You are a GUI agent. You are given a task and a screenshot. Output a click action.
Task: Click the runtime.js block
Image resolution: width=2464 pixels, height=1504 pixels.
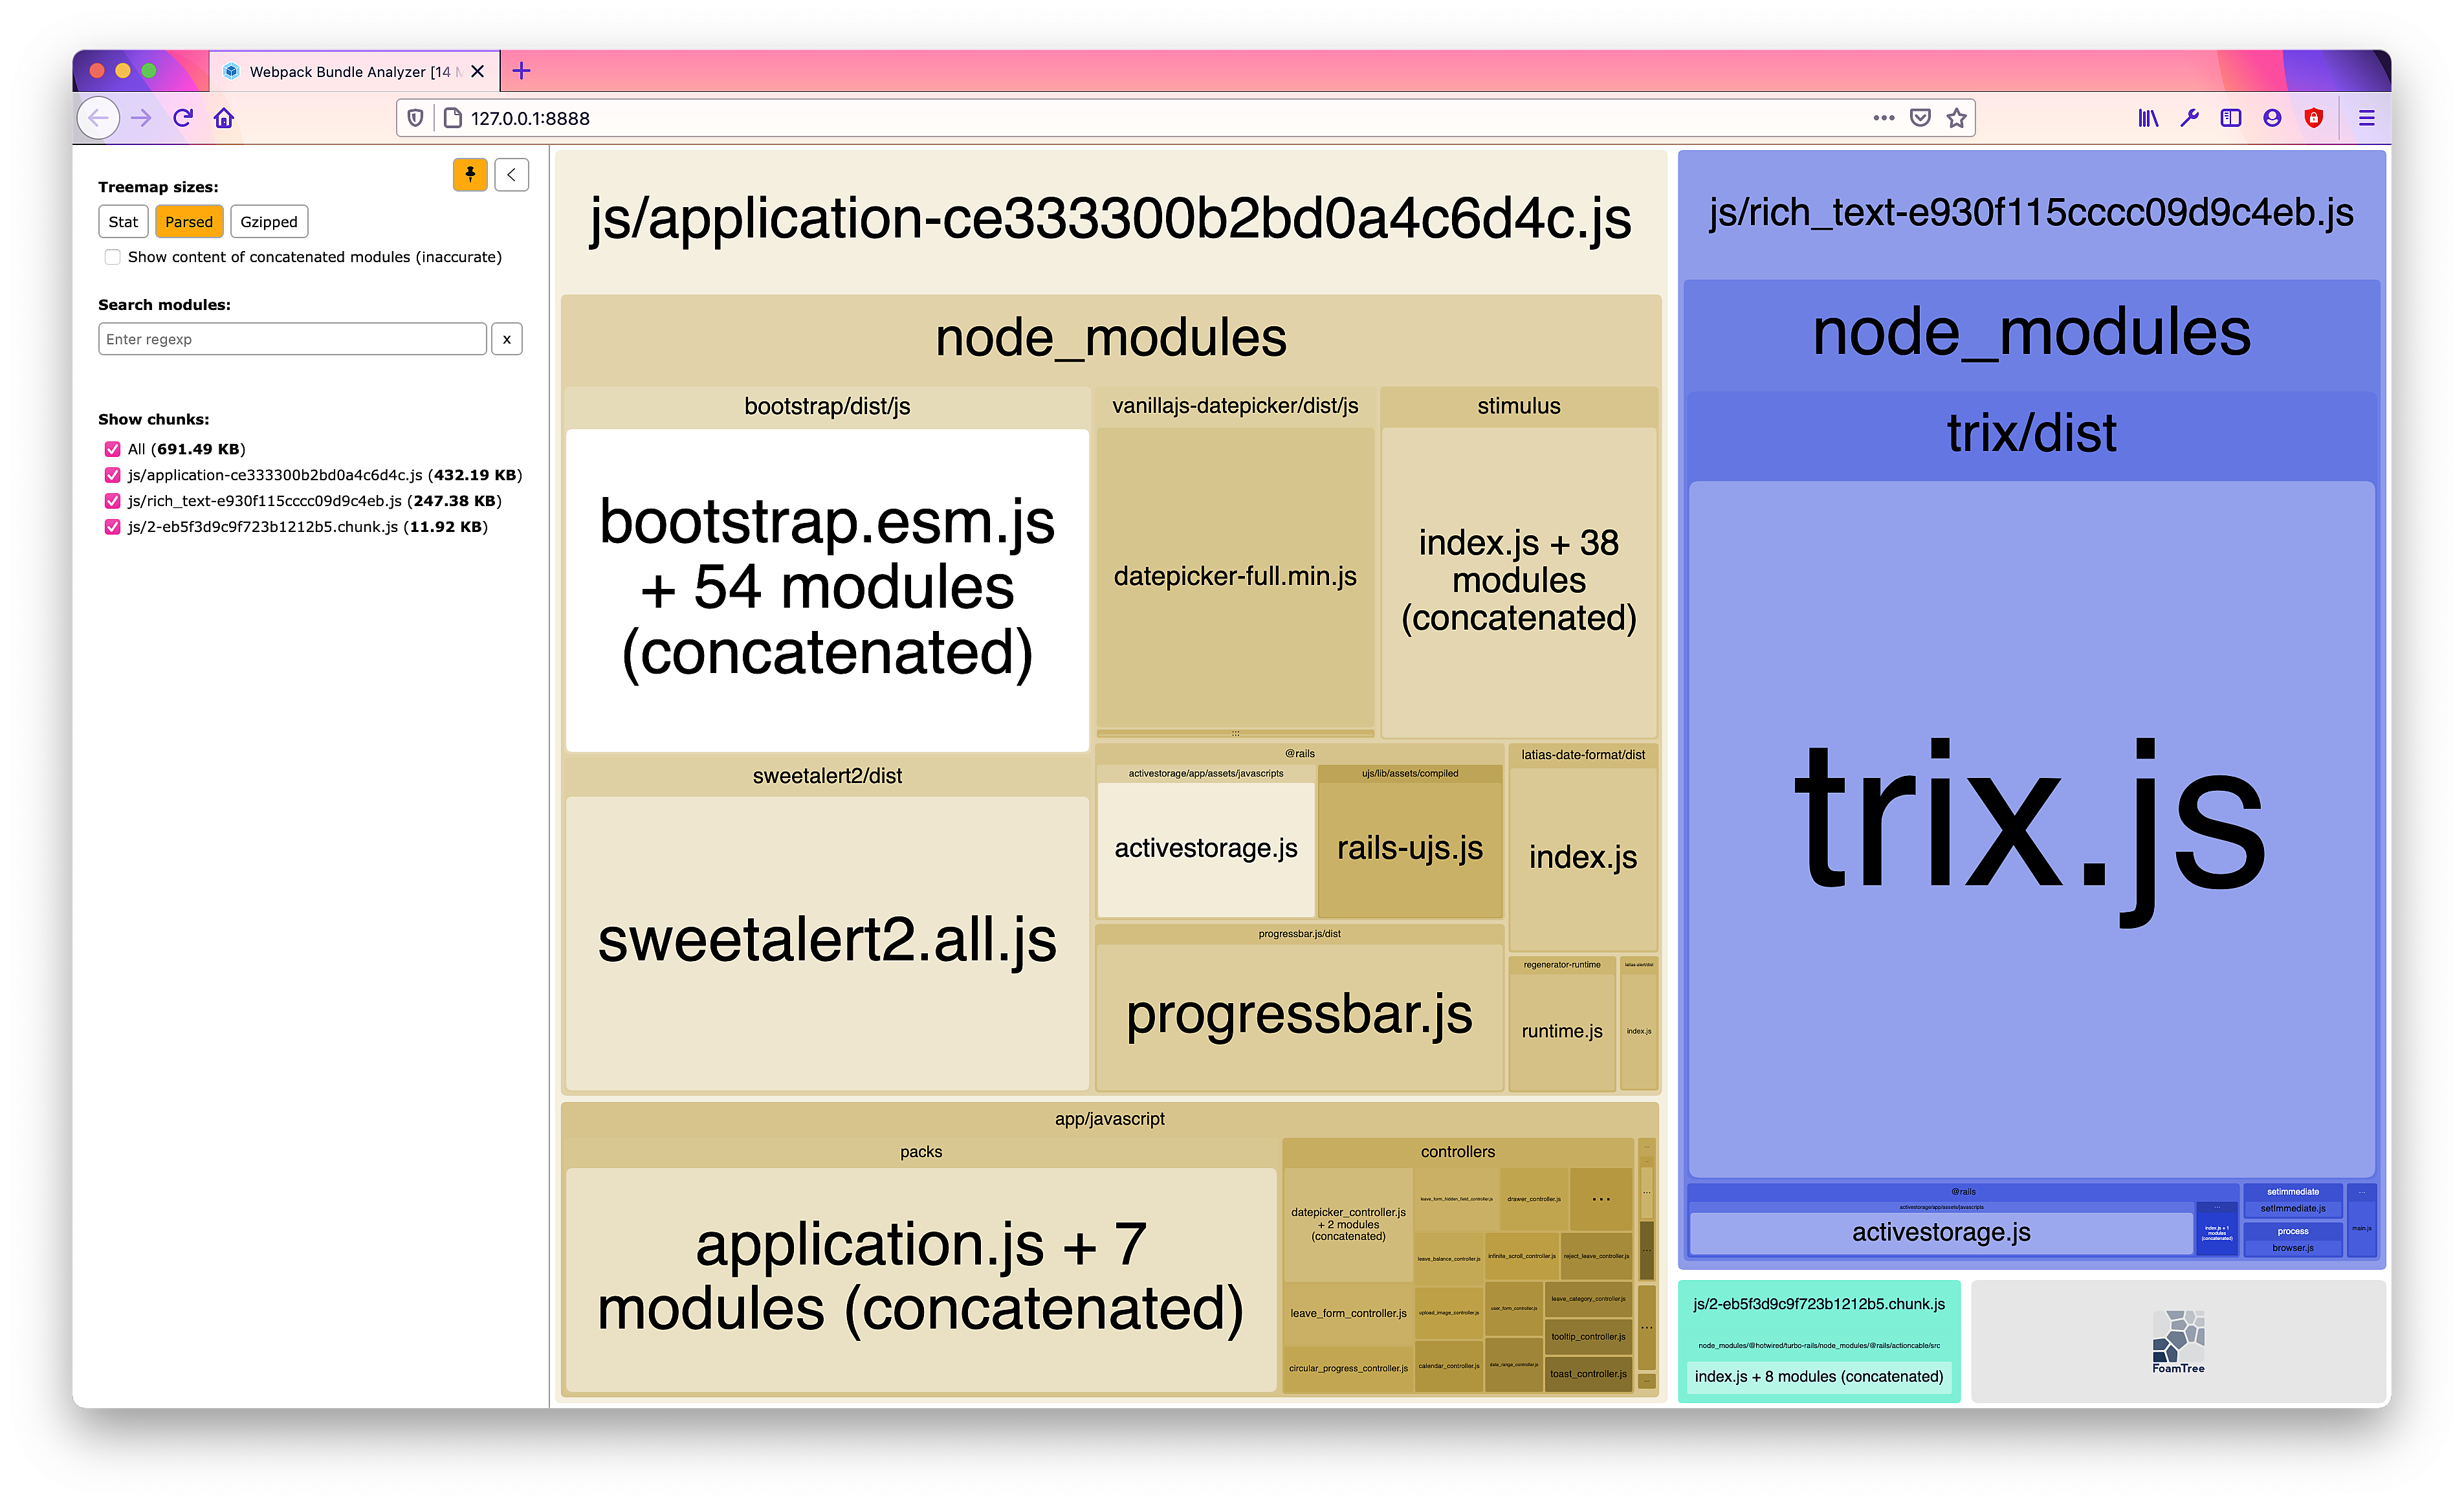pyautogui.click(x=1562, y=1031)
